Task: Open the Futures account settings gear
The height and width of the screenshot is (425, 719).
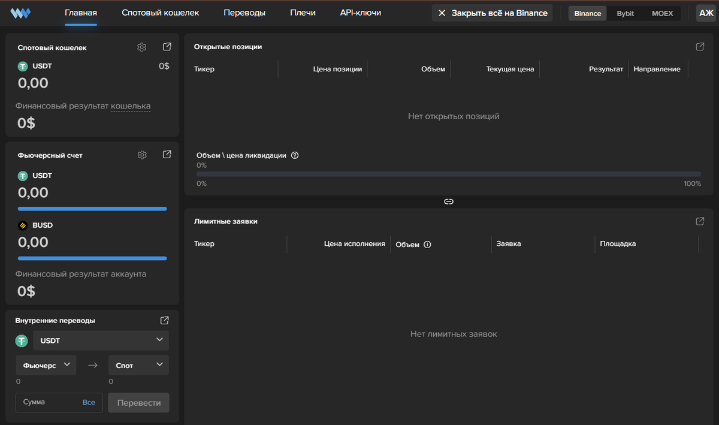Action: click(x=142, y=155)
